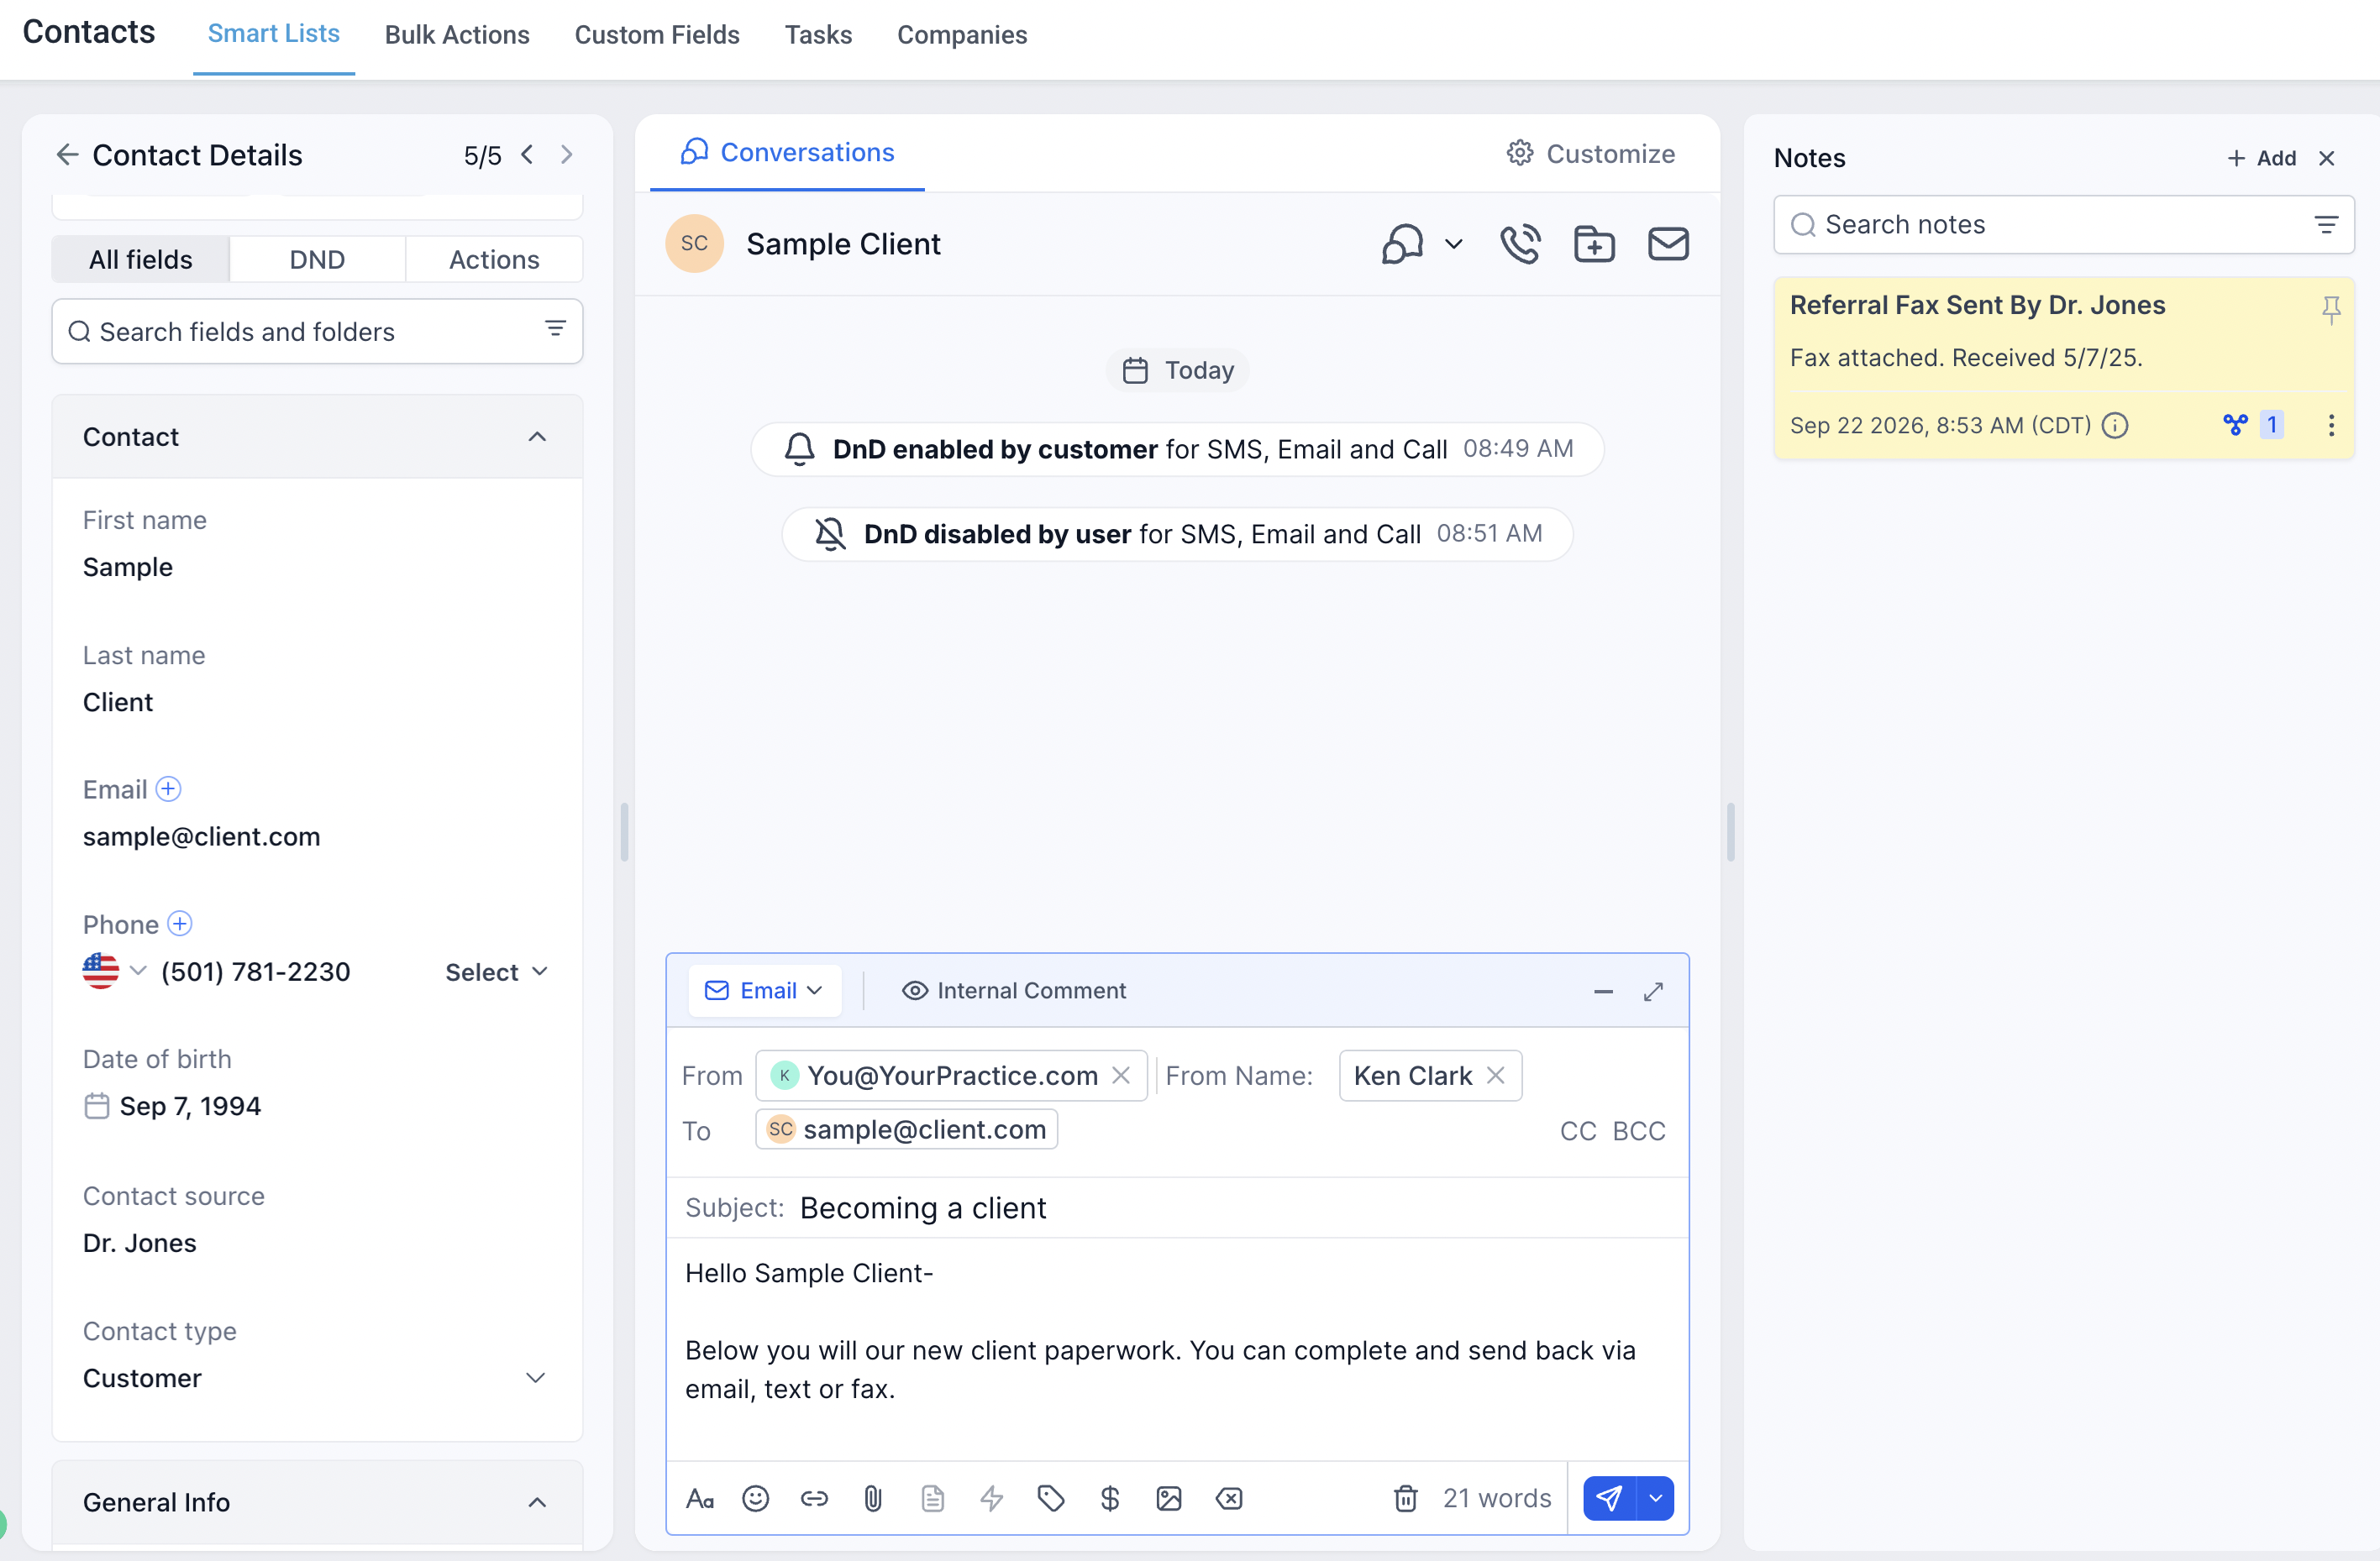Click the Search fields and folders box
This screenshot has height=1561, width=2380.
click(x=316, y=331)
